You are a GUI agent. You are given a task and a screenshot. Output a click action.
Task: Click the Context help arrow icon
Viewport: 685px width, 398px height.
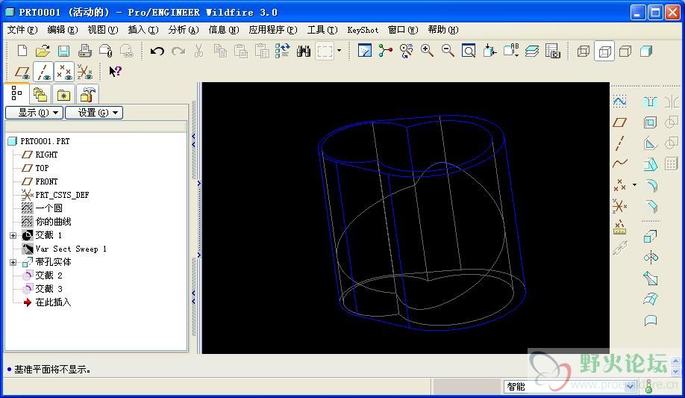(115, 71)
